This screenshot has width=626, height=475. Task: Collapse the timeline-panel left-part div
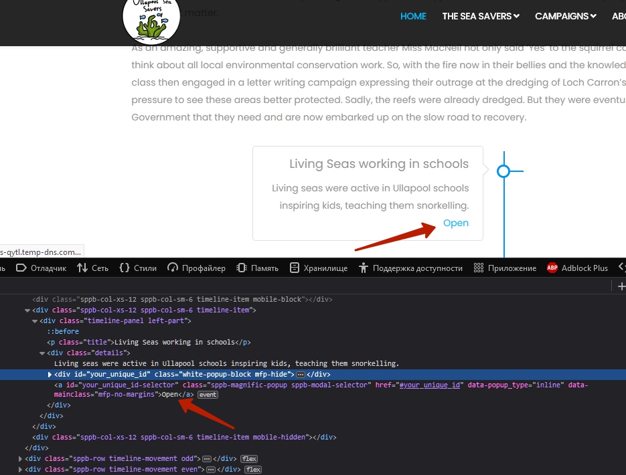click(35, 321)
